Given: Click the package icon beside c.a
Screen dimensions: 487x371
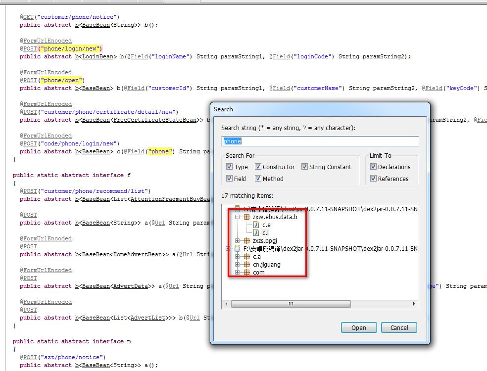Looking at the screenshot, I should [246, 256].
